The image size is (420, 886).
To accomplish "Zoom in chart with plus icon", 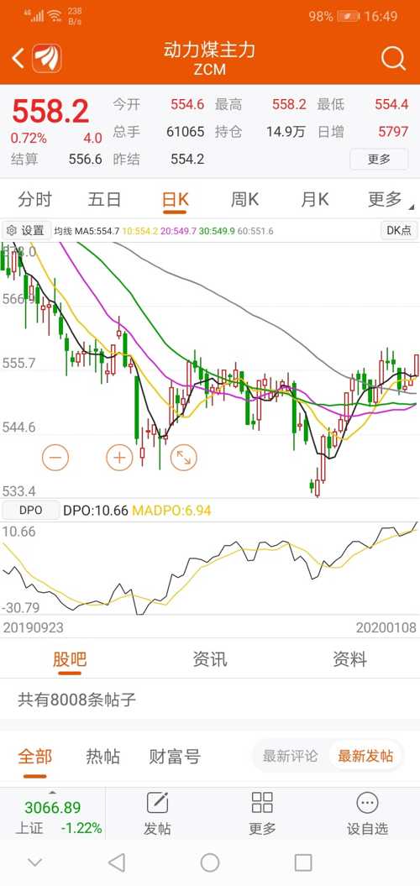I will (119, 457).
